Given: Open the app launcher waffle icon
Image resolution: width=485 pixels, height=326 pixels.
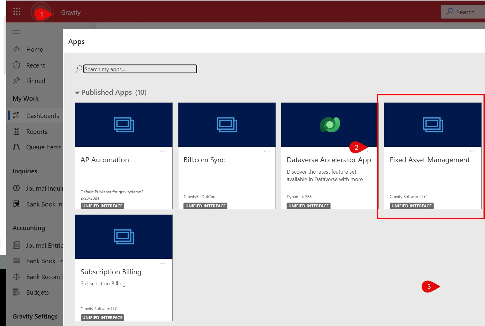Looking at the screenshot, I should coord(17,12).
